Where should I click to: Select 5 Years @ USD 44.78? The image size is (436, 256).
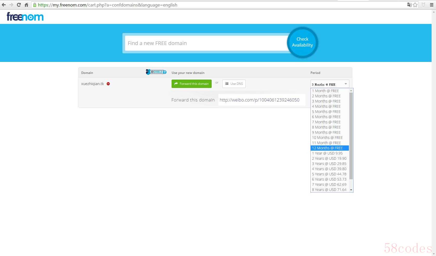coord(330,174)
